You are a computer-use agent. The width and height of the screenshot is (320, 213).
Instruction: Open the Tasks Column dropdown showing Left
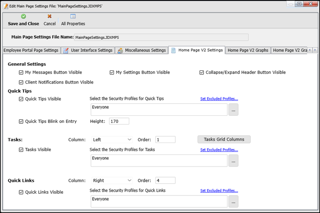(112, 140)
